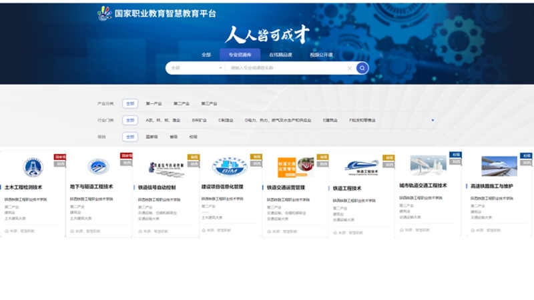The image size is (534, 300).
Task: Click the 铁道交通运营管理 thumbnail image
Action: [x=295, y=167]
